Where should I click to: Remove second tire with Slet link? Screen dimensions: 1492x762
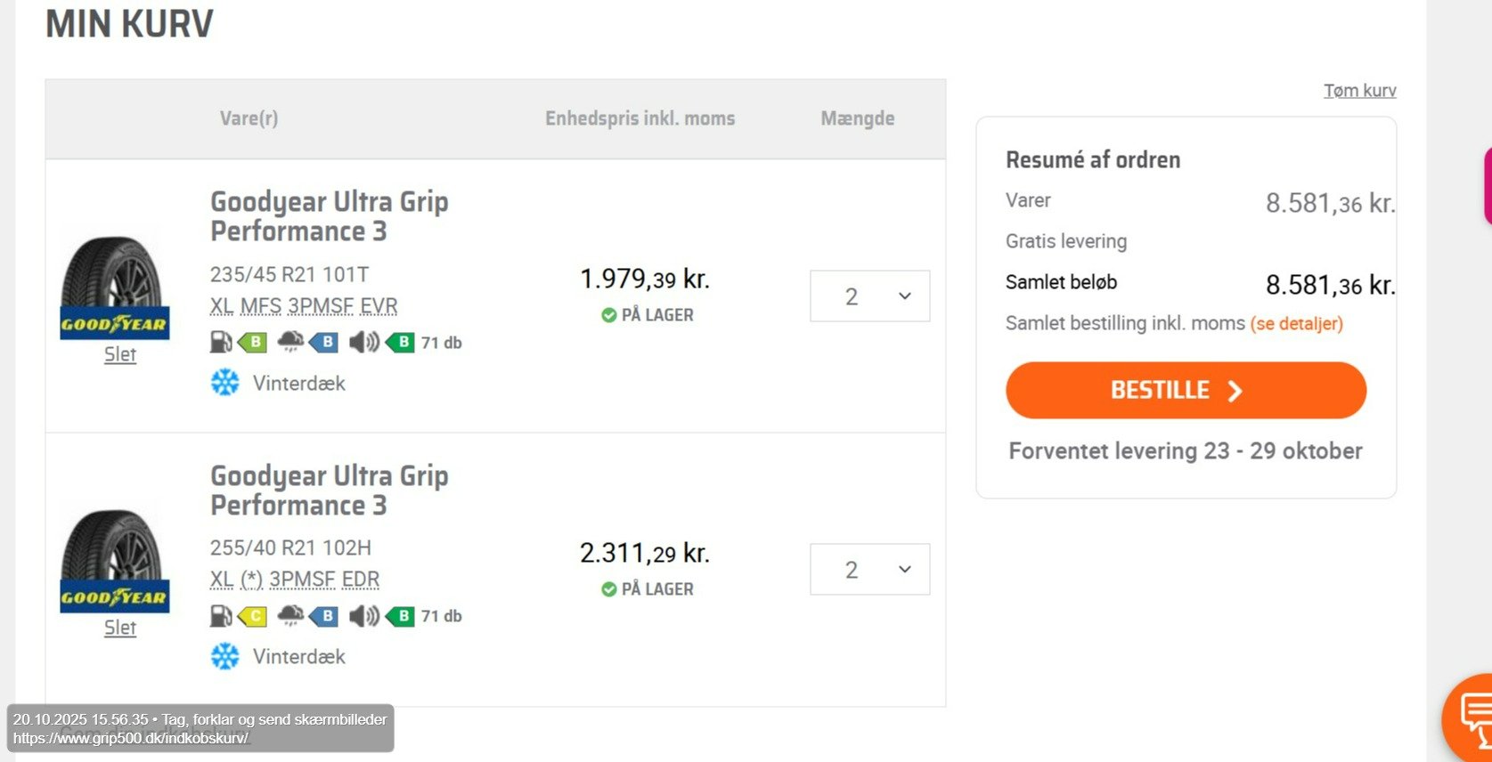pyautogui.click(x=120, y=628)
